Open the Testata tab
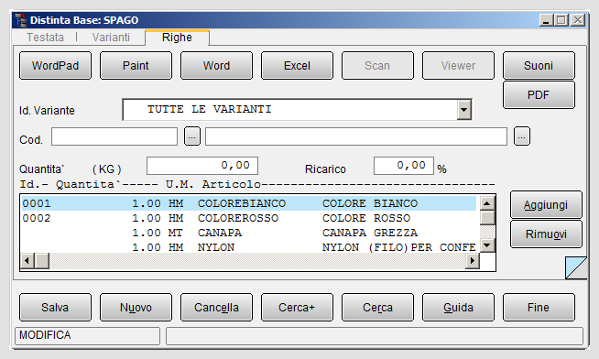Viewport: 599px width, 359px height. (45, 38)
